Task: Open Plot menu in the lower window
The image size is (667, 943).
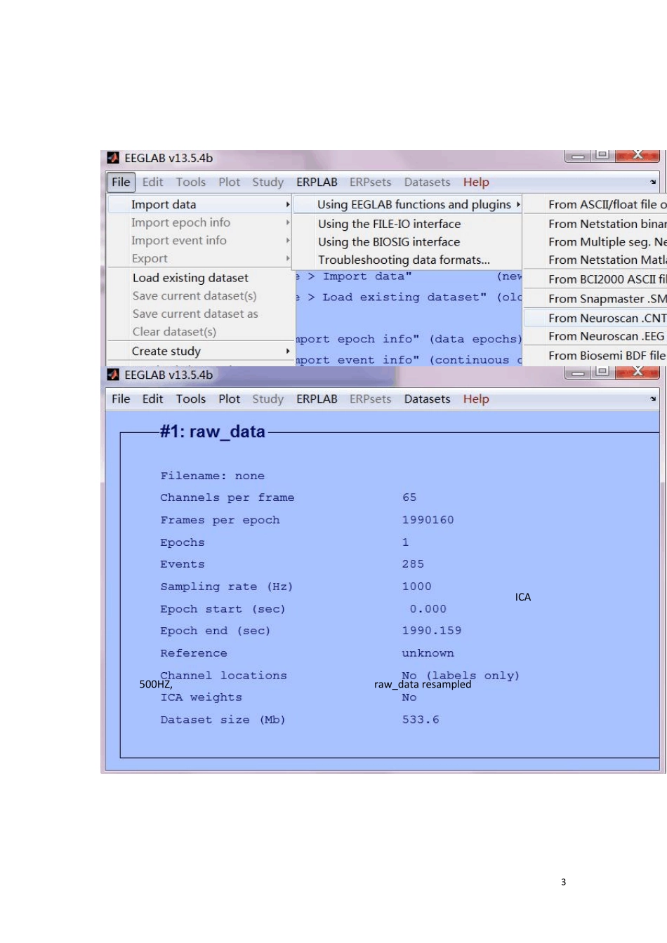Action: coord(230,399)
